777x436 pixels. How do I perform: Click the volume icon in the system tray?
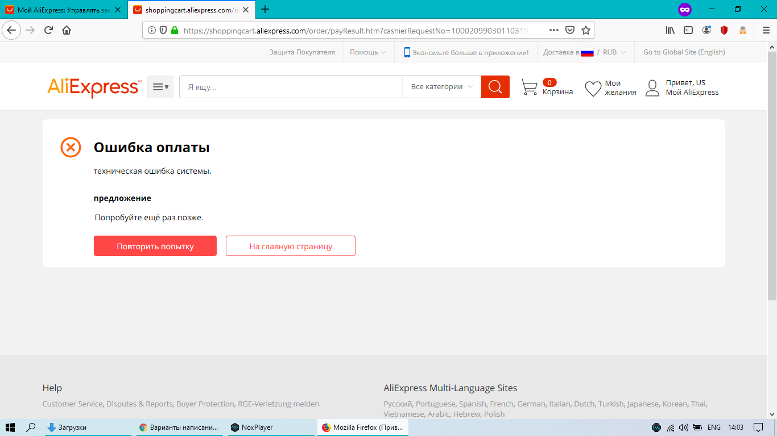pos(683,427)
